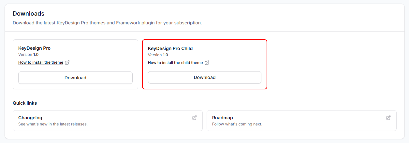Open "How to install the child theme" link
This screenshot has width=409, height=143.
click(x=175, y=63)
